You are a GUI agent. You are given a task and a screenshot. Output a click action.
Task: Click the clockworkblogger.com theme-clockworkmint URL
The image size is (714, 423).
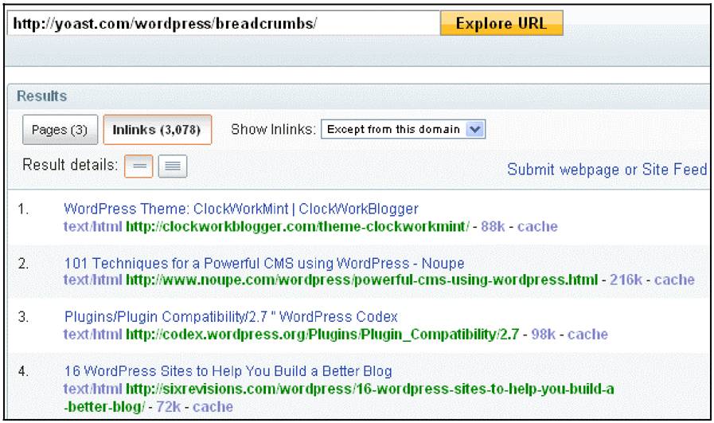(298, 226)
